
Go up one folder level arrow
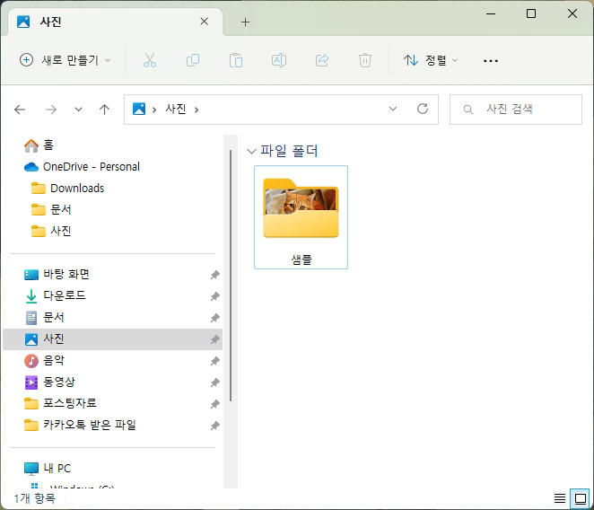(105, 110)
